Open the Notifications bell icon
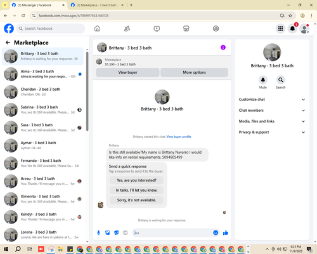The height and width of the screenshot is (254, 317). coord(292,29)
